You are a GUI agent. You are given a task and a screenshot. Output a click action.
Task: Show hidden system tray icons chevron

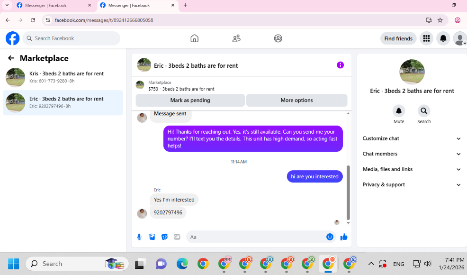point(371,264)
